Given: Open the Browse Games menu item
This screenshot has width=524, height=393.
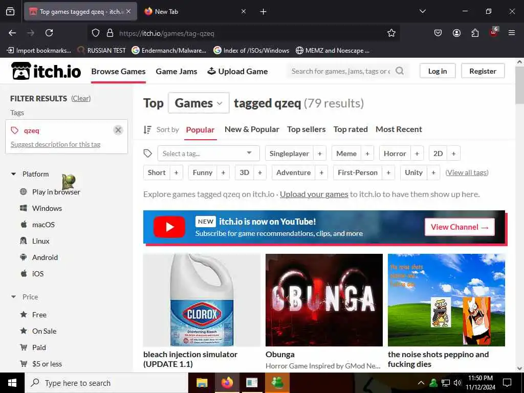Looking at the screenshot, I should tap(118, 71).
